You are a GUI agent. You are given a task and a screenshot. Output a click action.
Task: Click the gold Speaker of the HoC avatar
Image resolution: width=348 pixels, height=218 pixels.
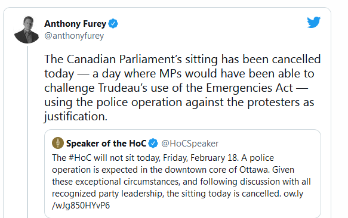click(58, 143)
